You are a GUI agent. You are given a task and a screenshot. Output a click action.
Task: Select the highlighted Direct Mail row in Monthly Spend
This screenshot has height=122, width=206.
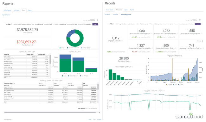(x=51, y=89)
